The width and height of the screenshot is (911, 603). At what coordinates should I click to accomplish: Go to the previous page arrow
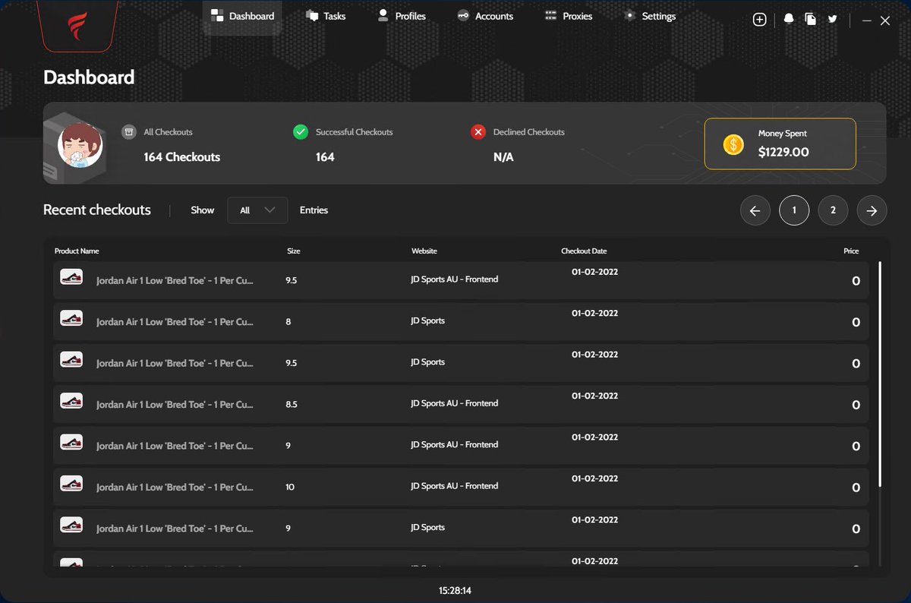pyautogui.click(x=755, y=210)
